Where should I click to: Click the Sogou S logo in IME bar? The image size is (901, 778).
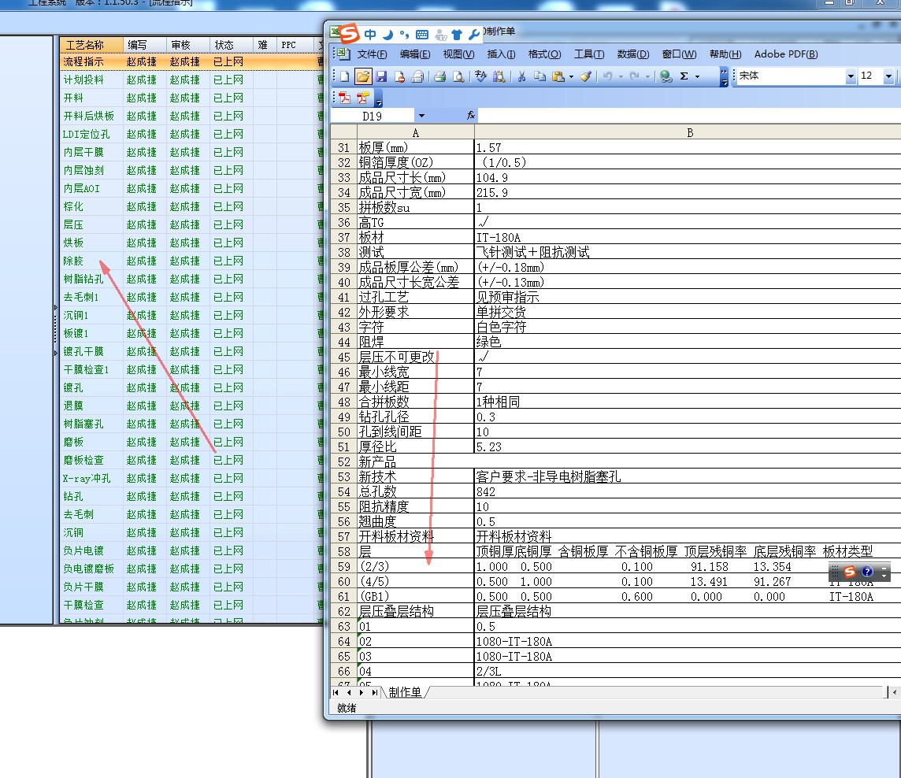[x=349, y=33]
